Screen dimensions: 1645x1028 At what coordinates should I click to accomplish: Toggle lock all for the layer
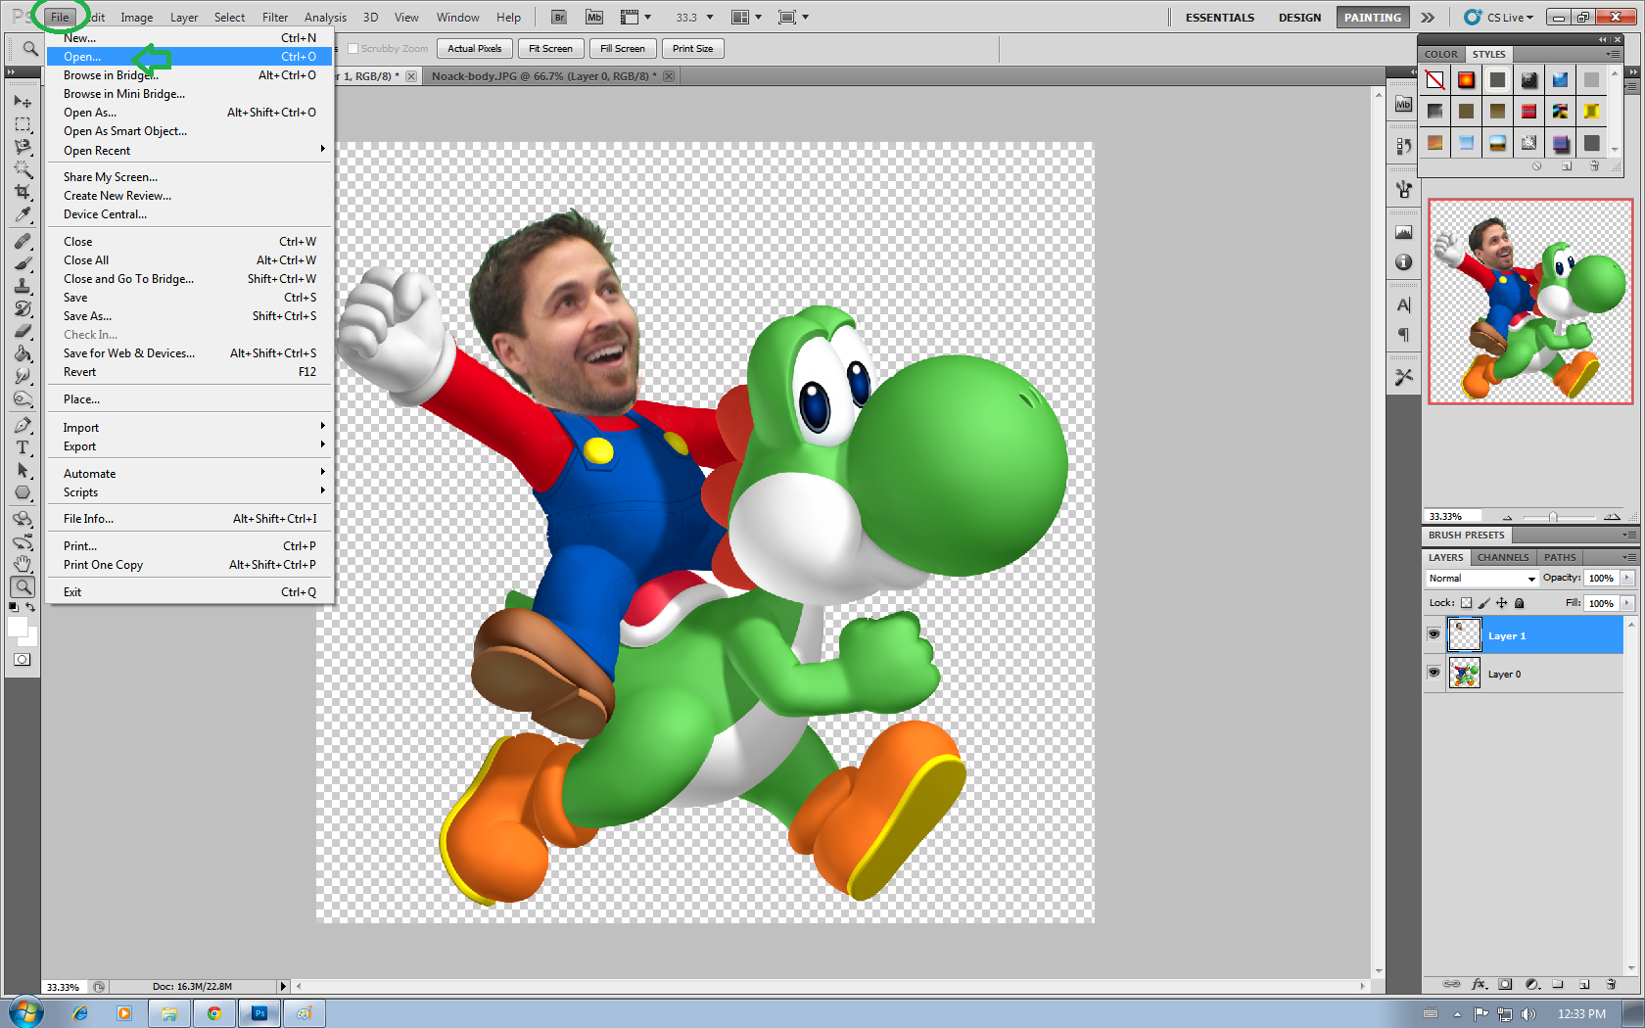pyautogui.click(x=1520, y=603)
